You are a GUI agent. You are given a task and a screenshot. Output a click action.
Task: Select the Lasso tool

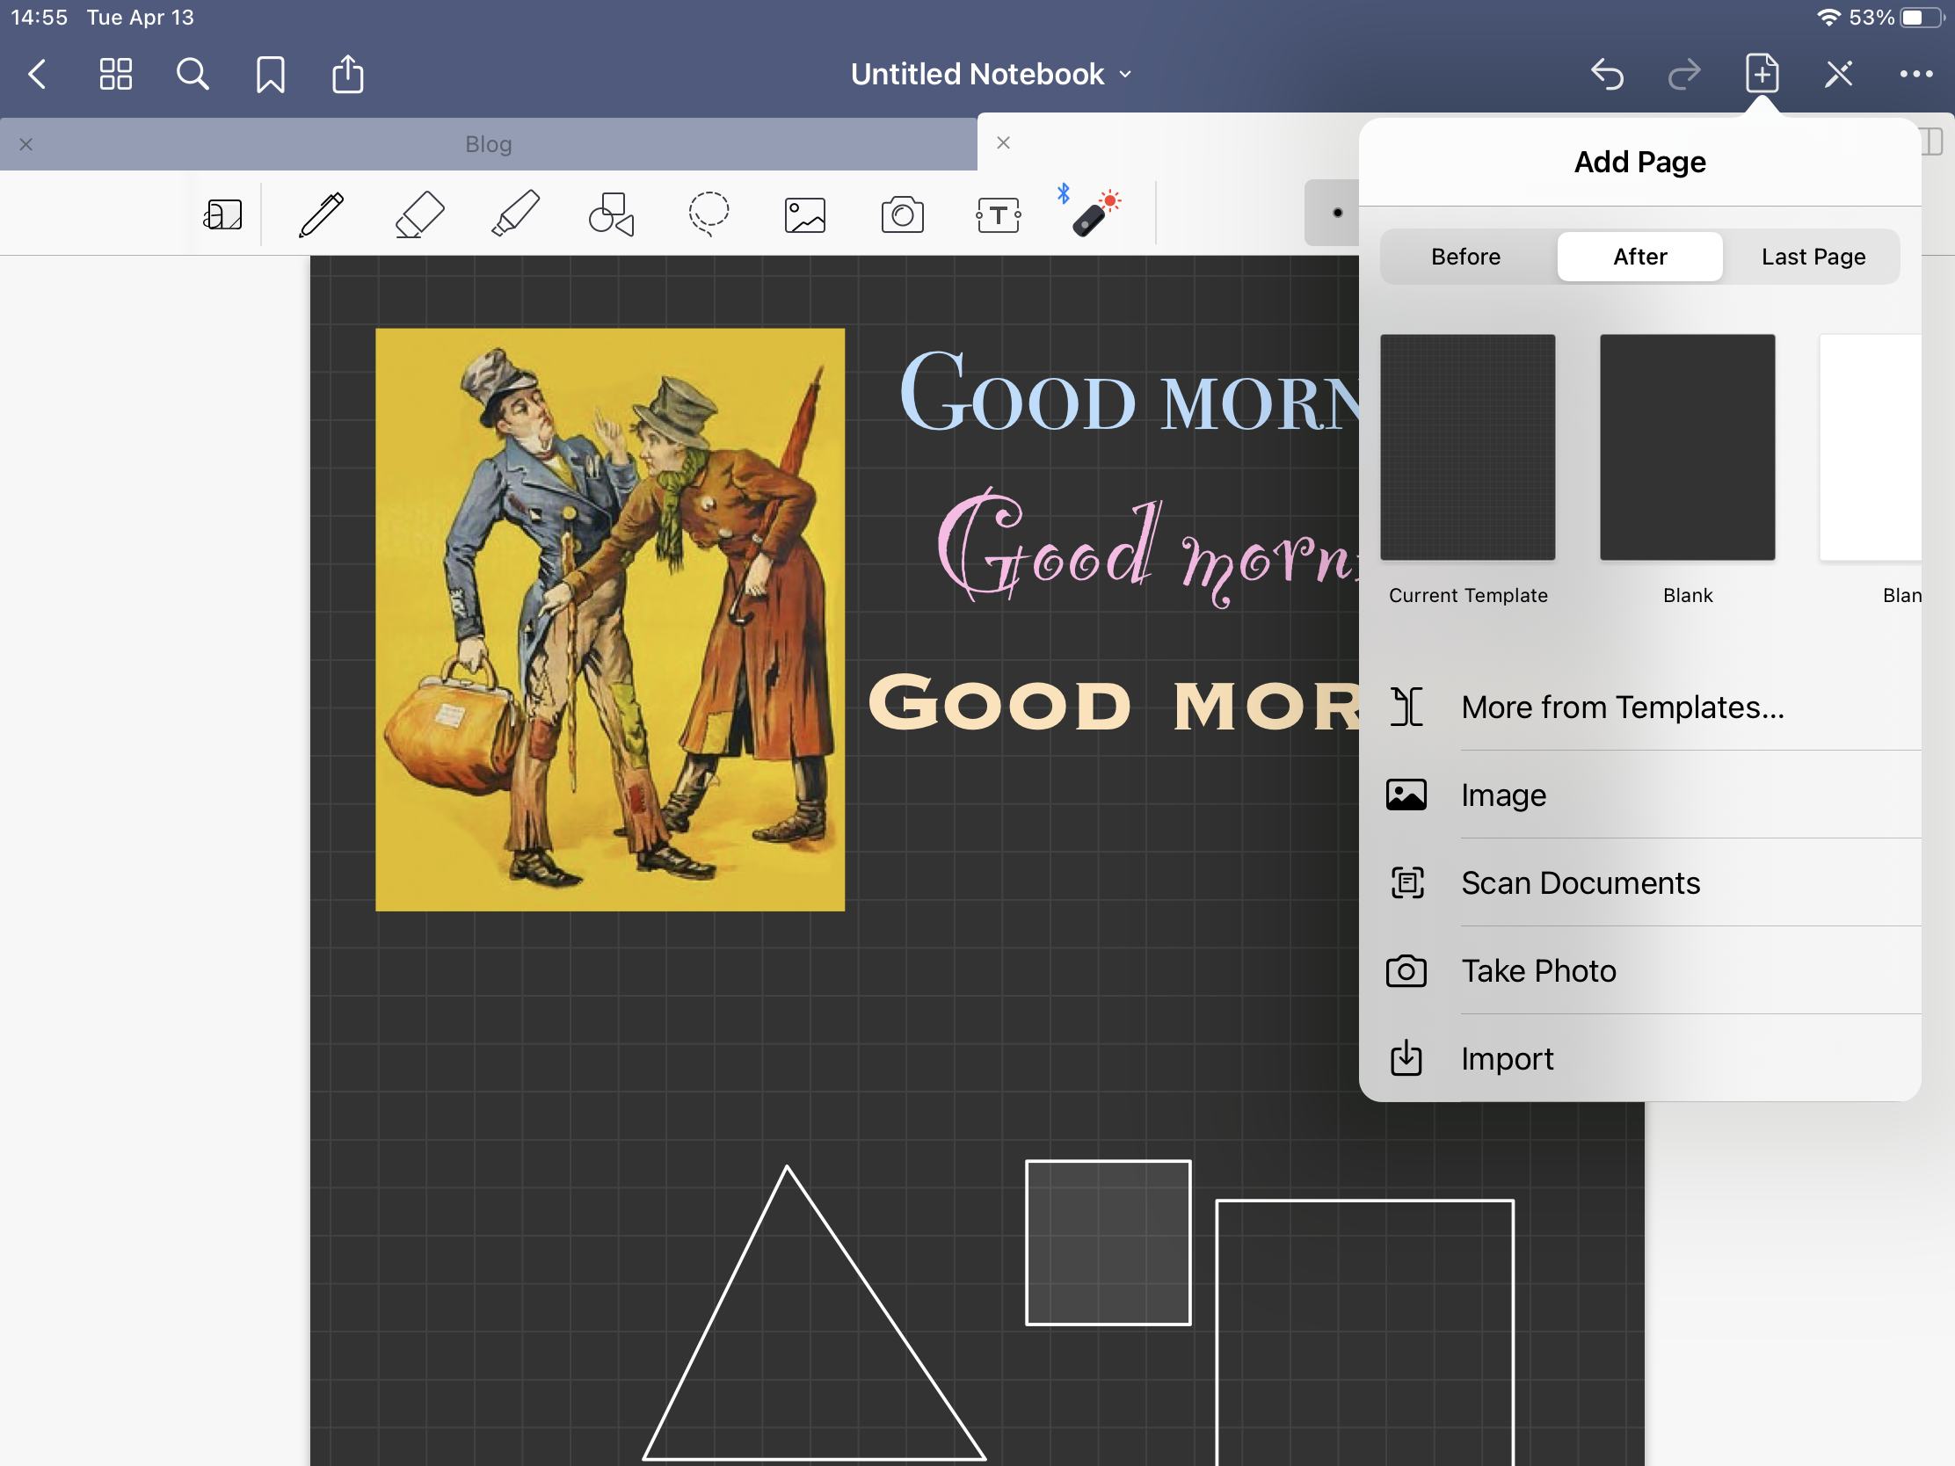[708, 214]
